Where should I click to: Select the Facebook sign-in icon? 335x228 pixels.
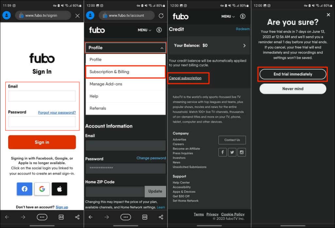[24, 189]
